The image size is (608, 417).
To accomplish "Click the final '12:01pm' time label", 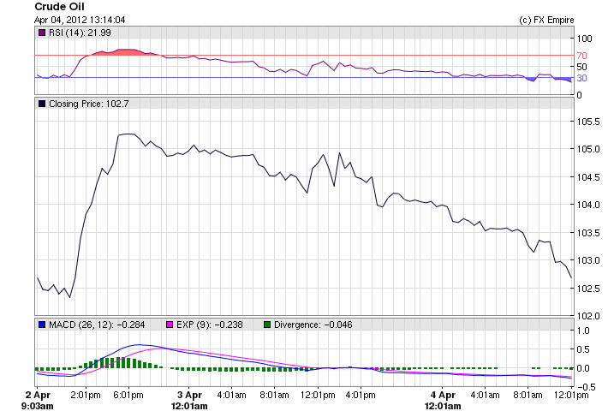I will click(571, 395).
